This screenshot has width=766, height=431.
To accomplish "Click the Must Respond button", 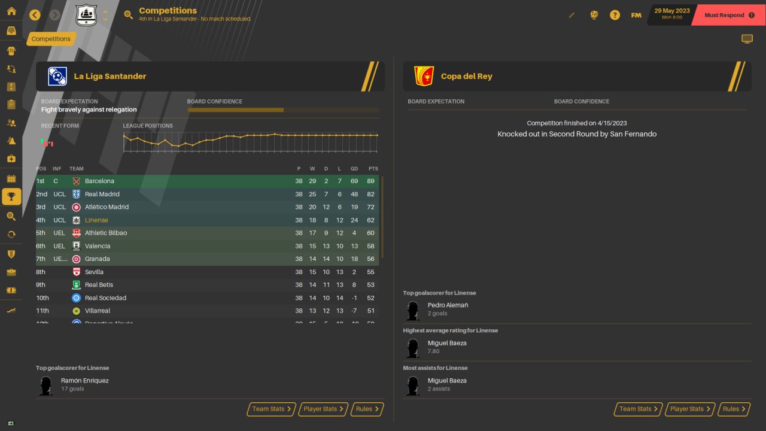I will [729, 15].
